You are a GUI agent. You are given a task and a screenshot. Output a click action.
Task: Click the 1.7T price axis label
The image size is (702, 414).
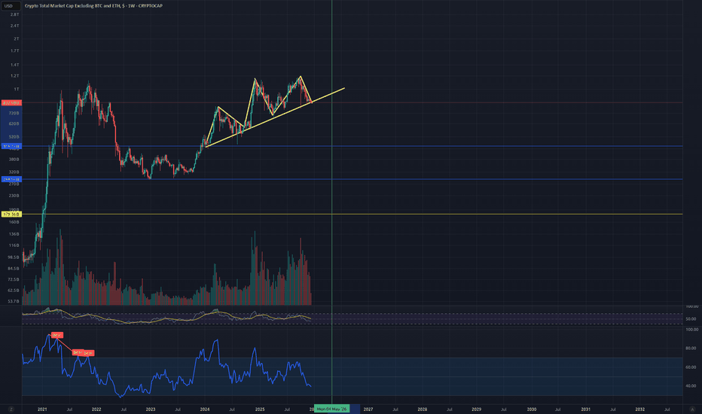(15, 51)
